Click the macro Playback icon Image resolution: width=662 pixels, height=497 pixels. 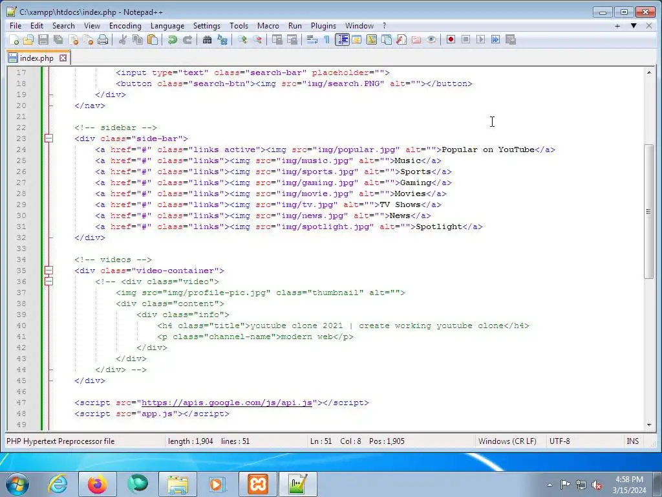480,39
